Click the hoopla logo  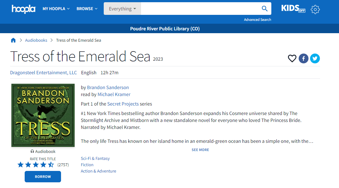23,9
